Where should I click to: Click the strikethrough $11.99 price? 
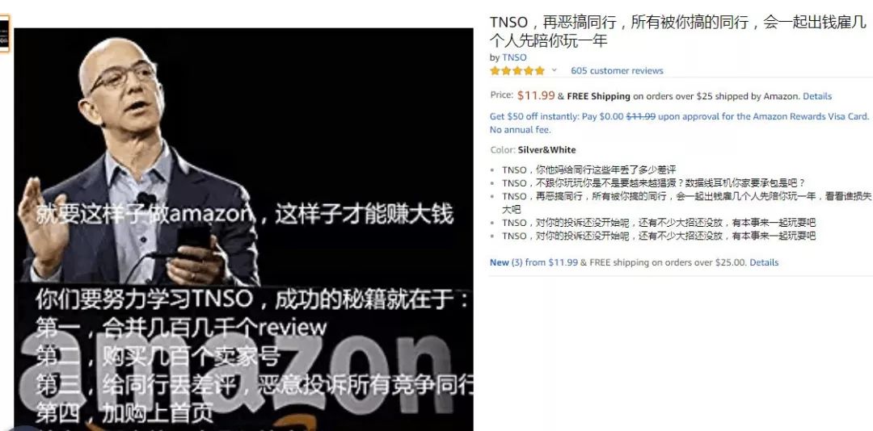641,116
